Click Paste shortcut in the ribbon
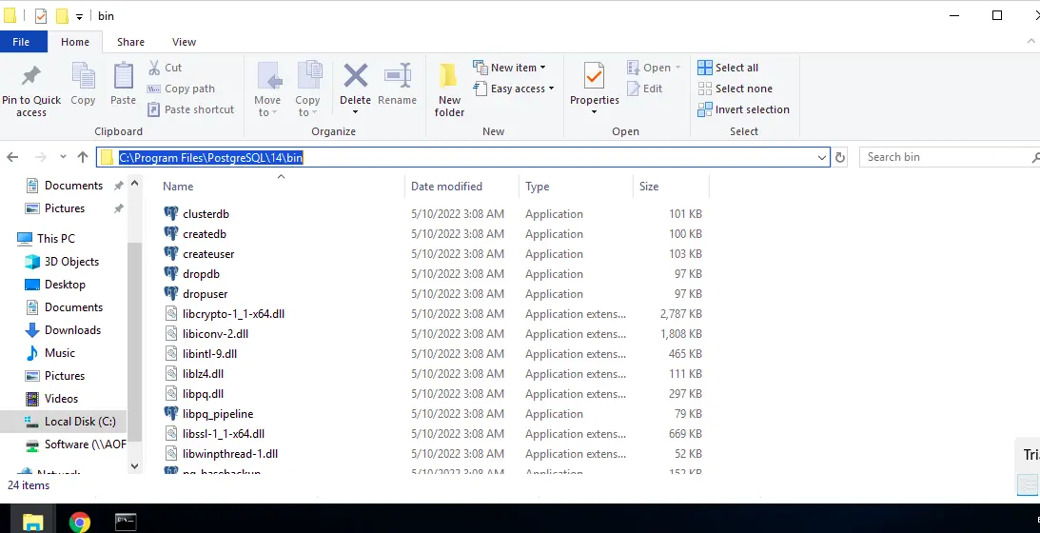 [191, 109]
